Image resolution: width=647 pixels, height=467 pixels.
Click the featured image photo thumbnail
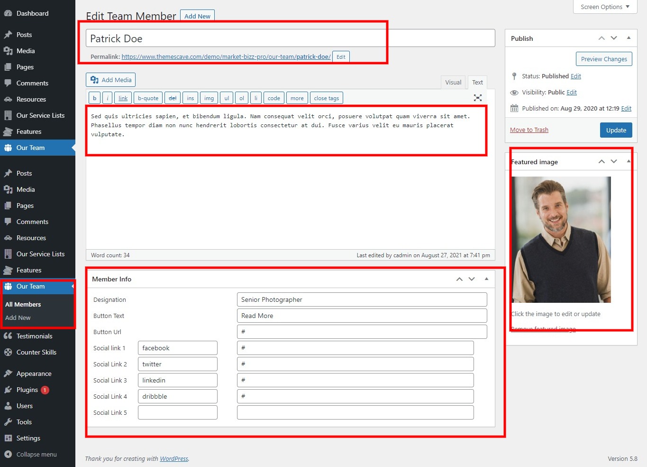(561, 240)
